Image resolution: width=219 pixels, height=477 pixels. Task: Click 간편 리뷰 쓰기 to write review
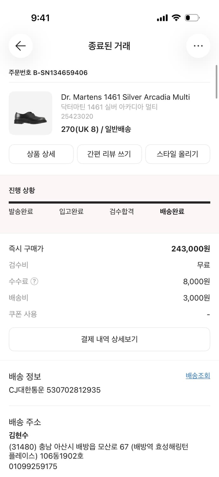[109, 154]
